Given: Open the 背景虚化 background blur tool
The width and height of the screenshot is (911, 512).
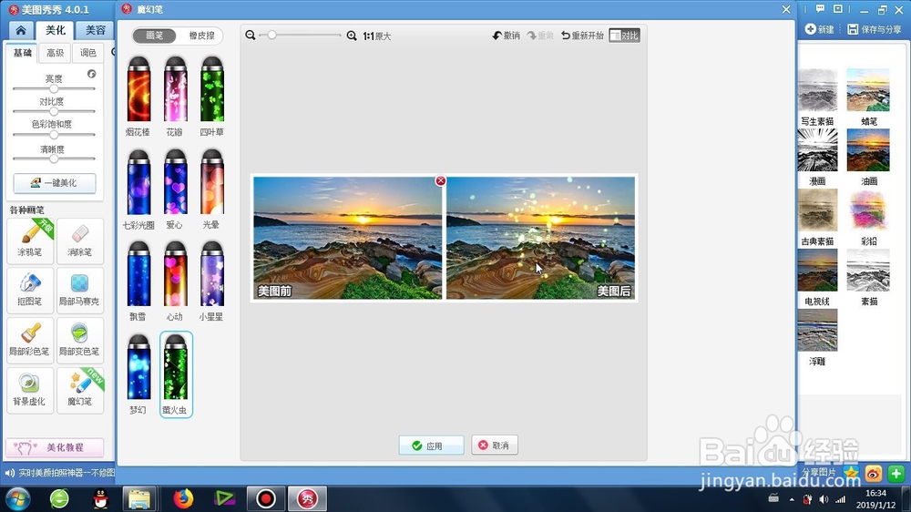Looking at the screenshot, I should pos(30,390).
